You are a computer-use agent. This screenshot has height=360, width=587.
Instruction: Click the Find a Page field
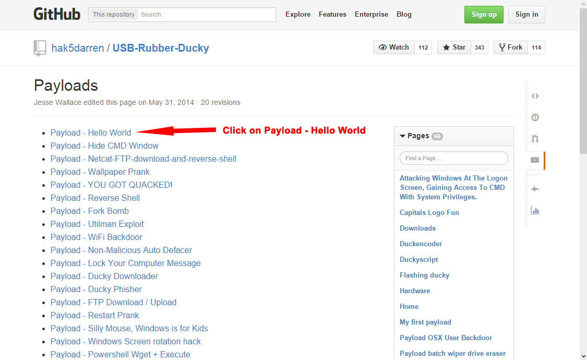click(x=454, y=158)
